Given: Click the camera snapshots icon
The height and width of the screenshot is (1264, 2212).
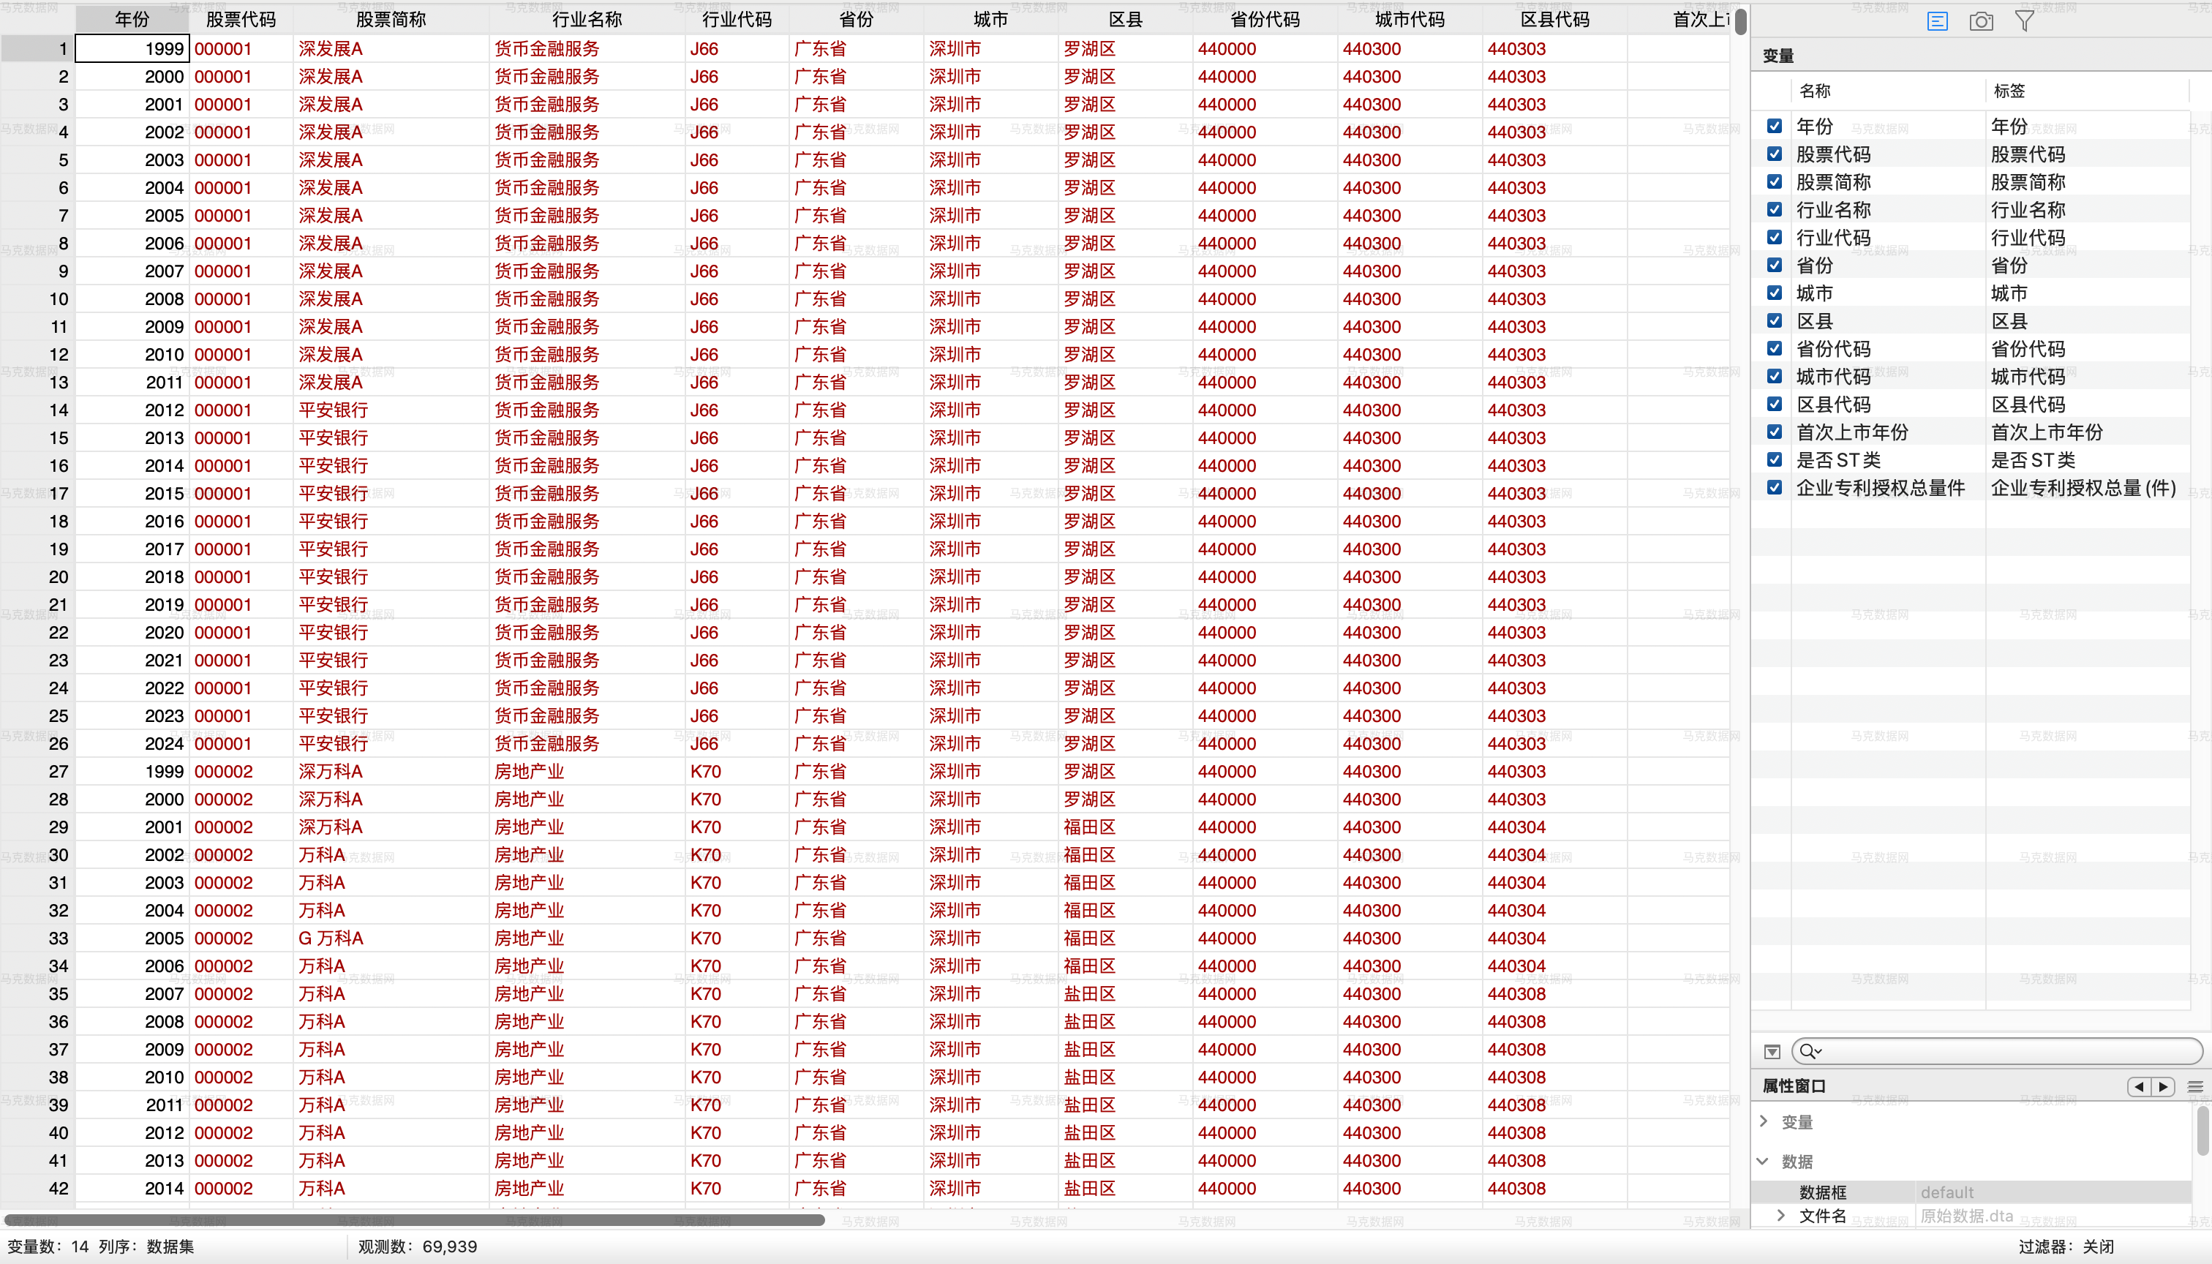Looking at the screenshot, I should (x=1981, y=20).
